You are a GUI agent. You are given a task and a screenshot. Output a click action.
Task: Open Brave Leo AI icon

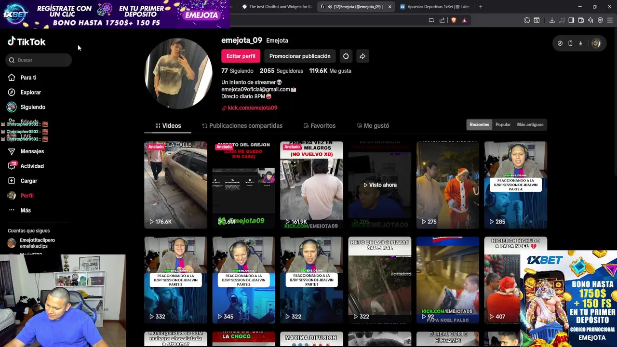point(590,20)
